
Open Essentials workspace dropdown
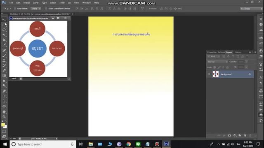[251, 9]
